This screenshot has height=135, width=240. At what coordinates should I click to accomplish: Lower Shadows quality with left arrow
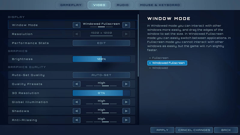click(77, 111)
